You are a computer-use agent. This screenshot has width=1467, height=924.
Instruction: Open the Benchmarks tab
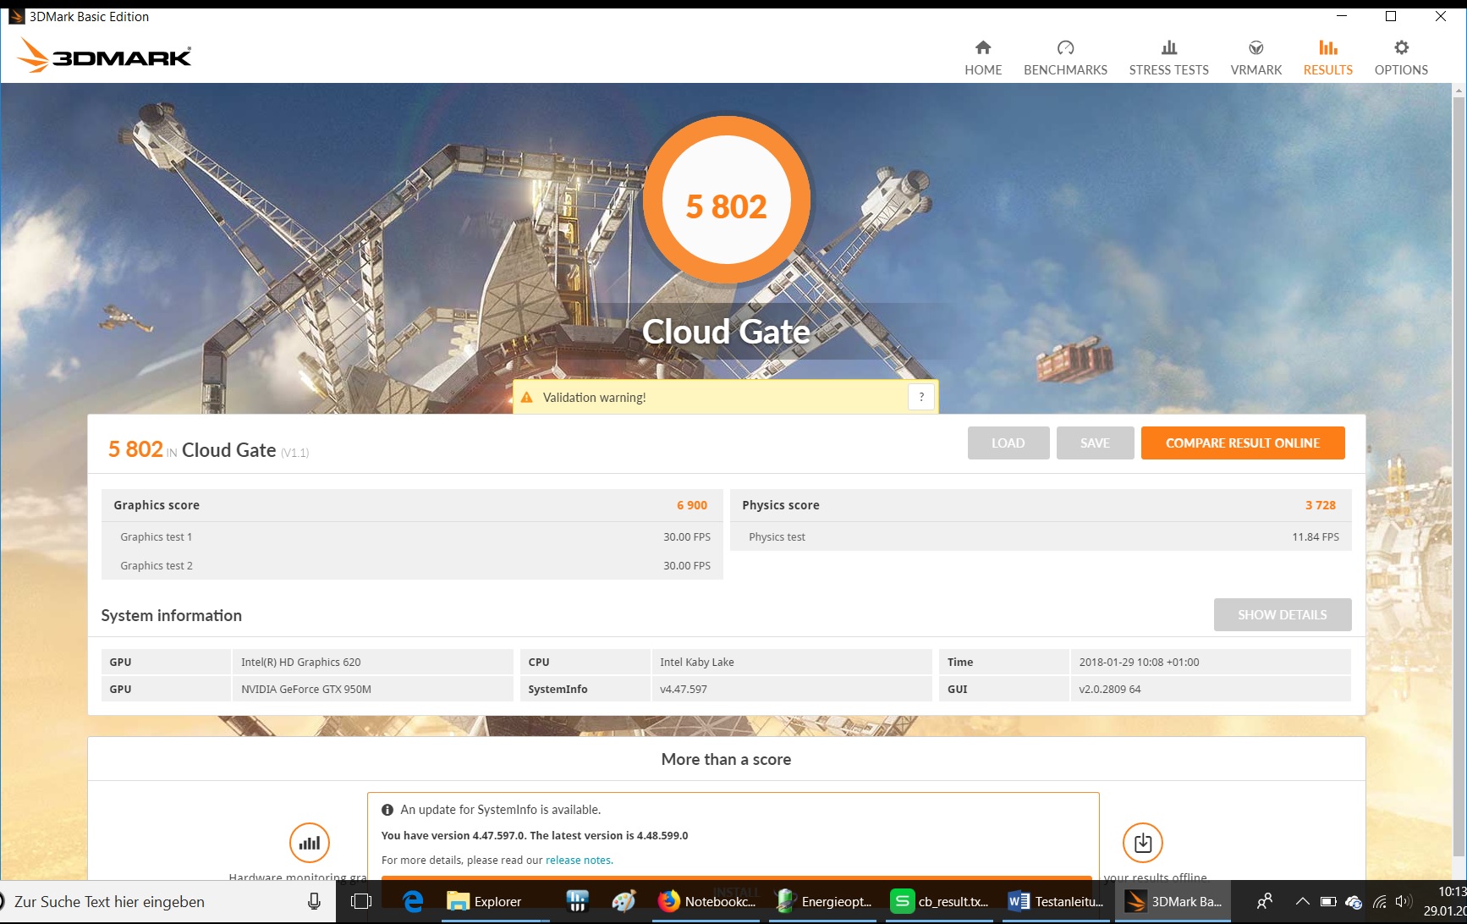pos(1065,58)
